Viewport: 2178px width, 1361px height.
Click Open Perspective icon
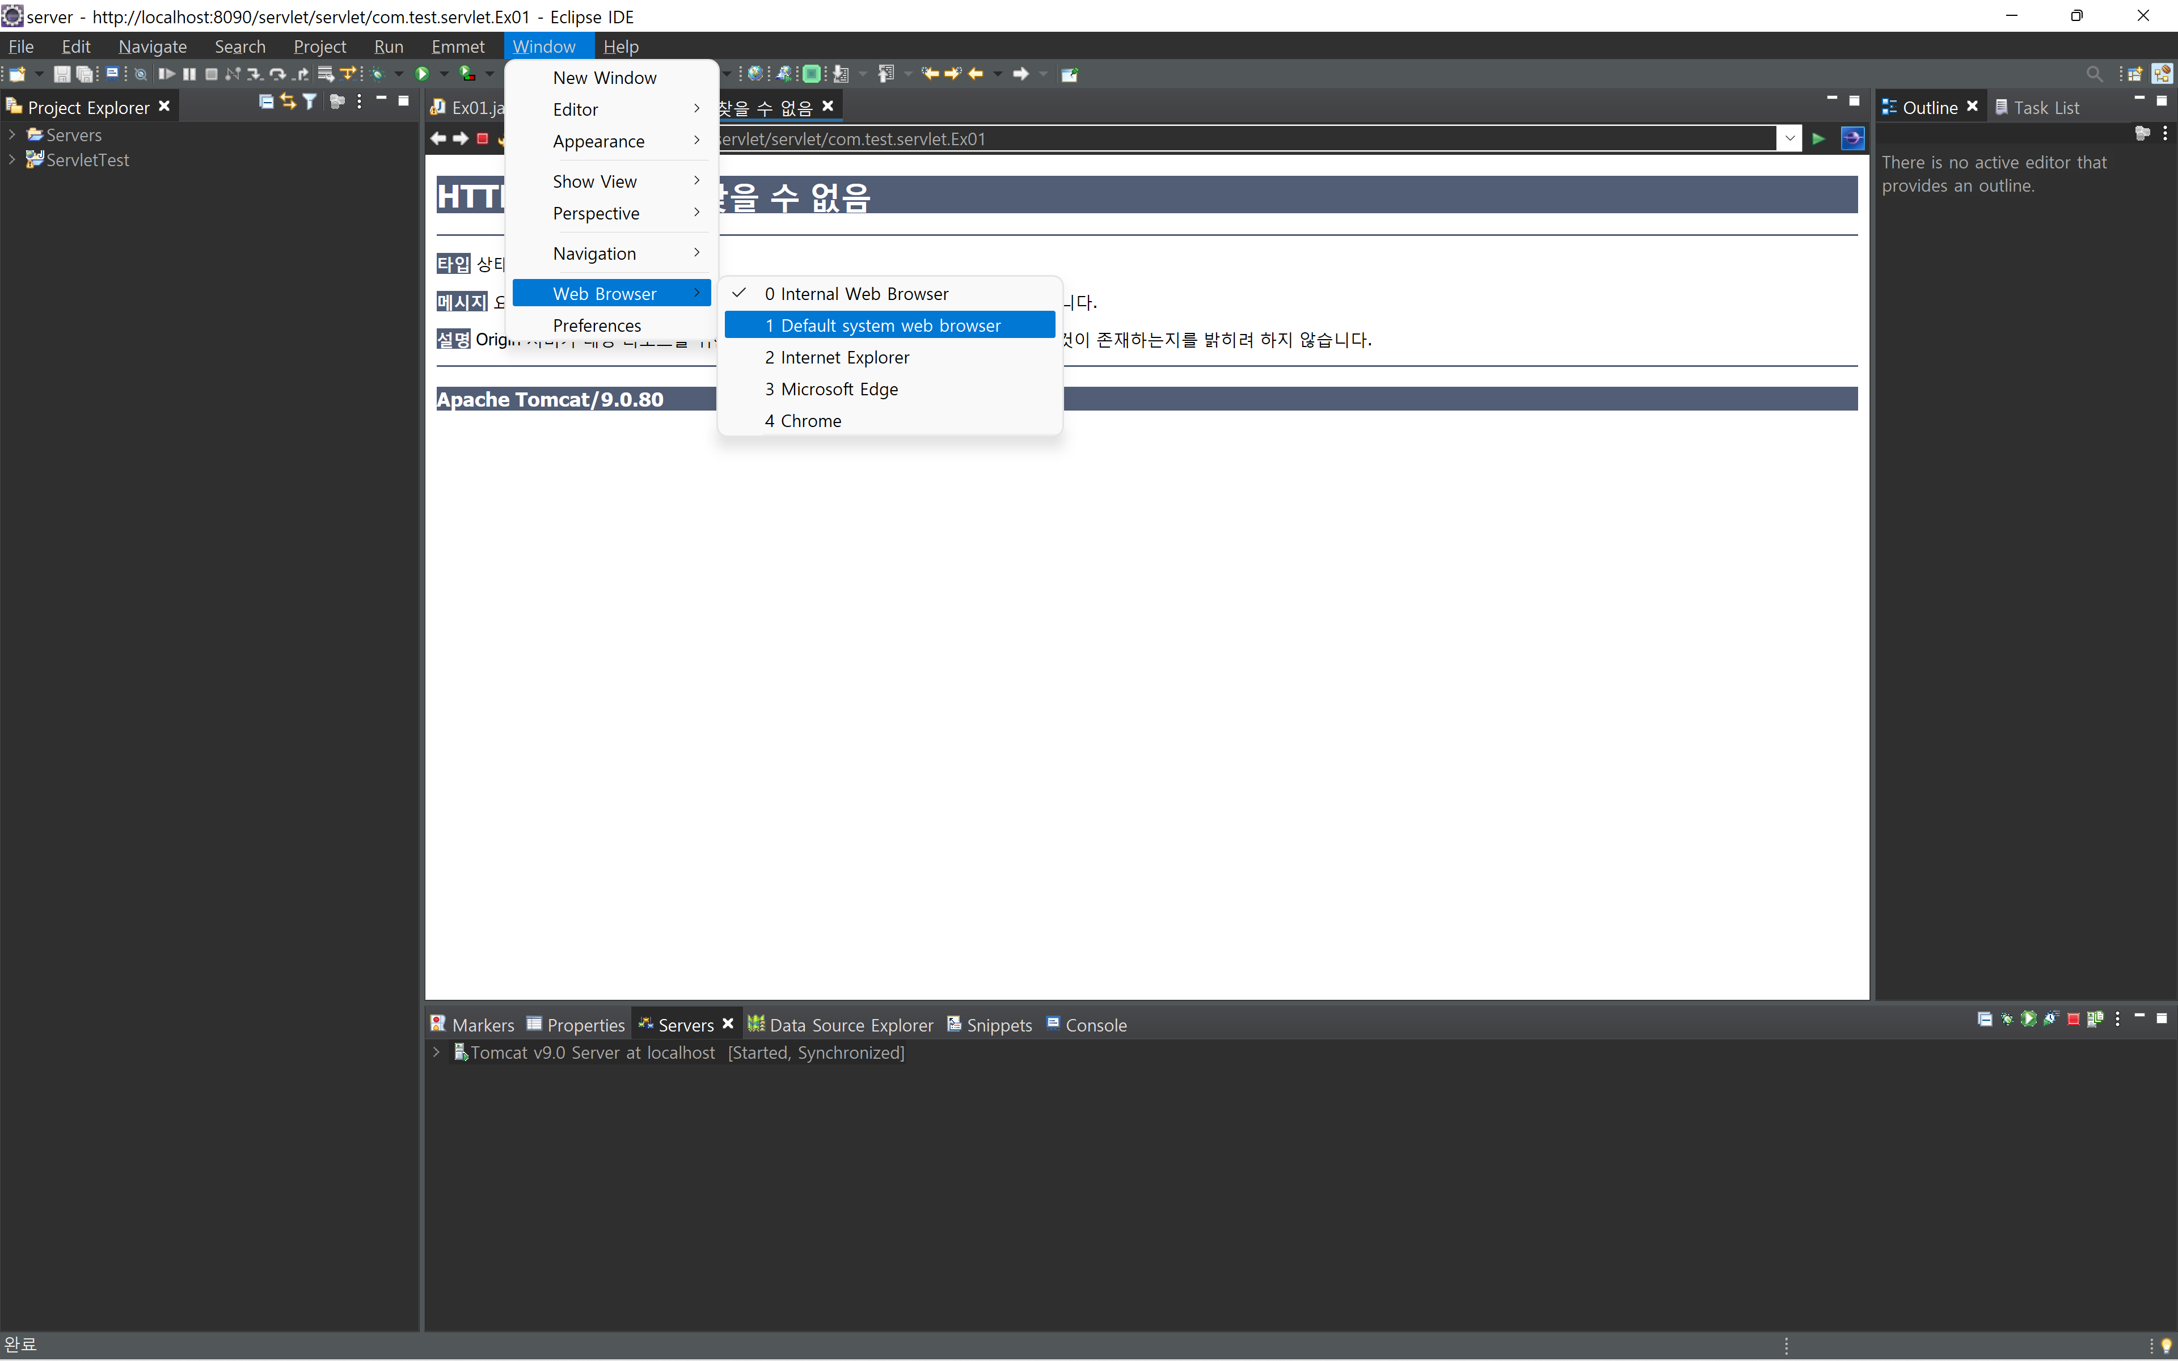(2135, 74)
